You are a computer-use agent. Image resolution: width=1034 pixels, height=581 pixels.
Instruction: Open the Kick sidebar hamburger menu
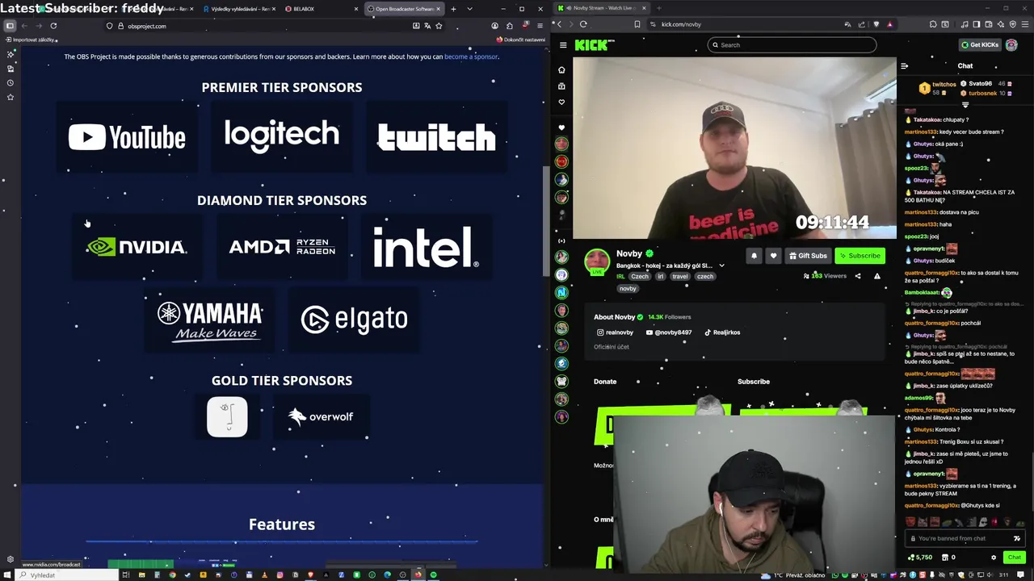562,45
